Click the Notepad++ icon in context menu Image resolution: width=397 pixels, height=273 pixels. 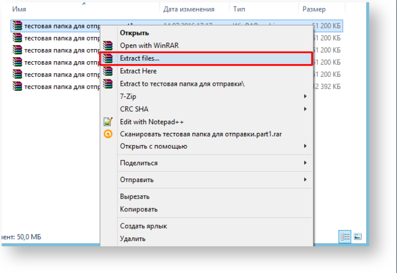(x=107, y=122)
